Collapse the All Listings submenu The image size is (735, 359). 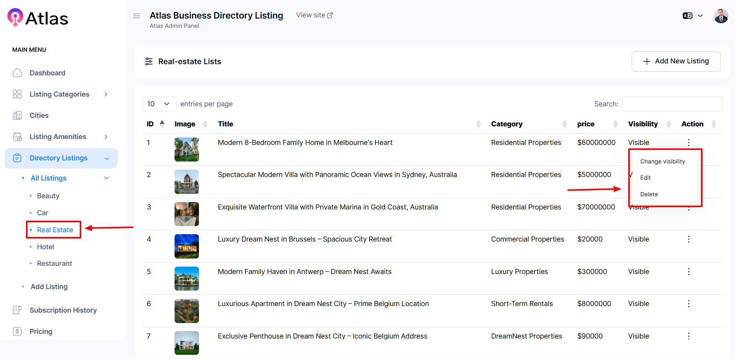pyautogui.click(x=106, y=178)
